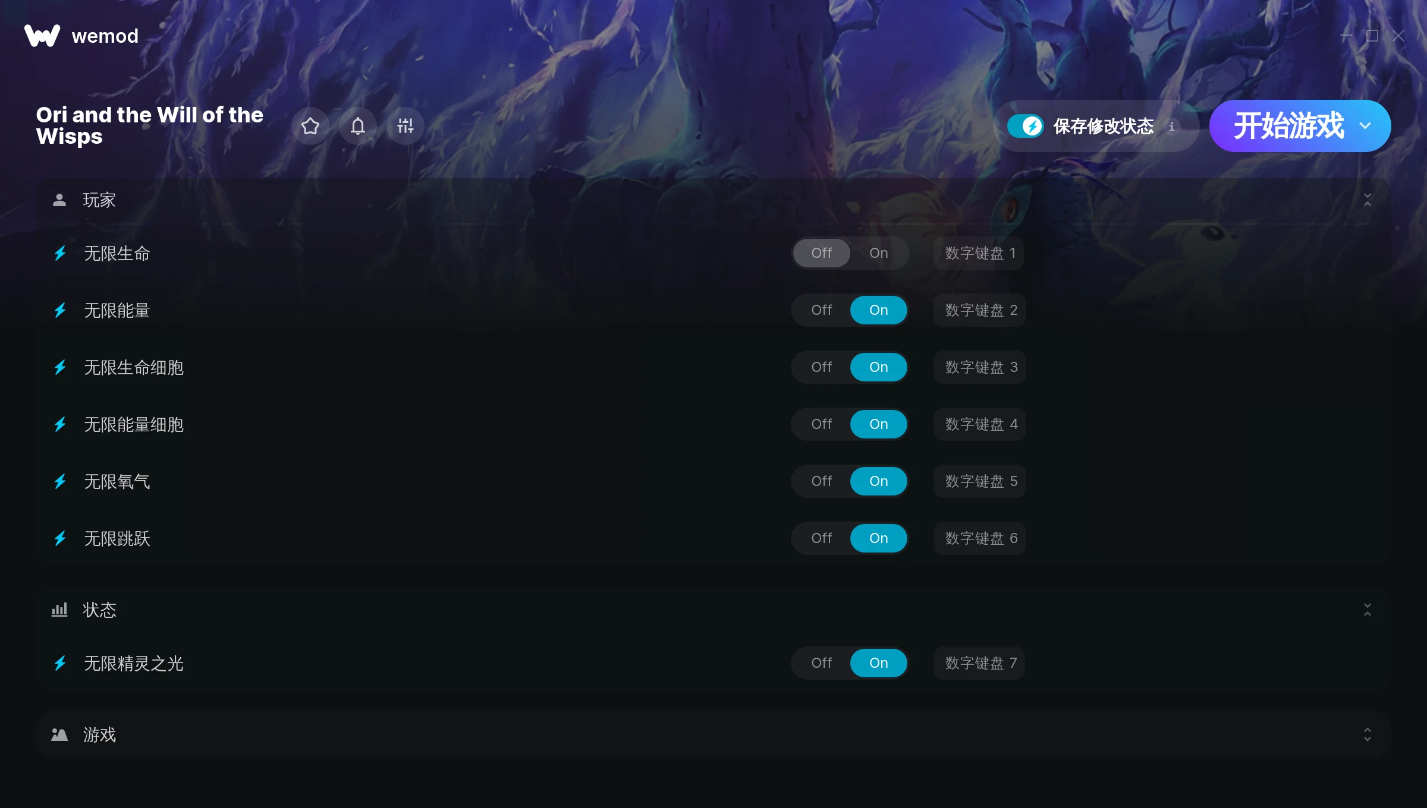Select the 无限跳跃 cheat row label
The width and height of the screenshot is (1427, 808).
117,539
